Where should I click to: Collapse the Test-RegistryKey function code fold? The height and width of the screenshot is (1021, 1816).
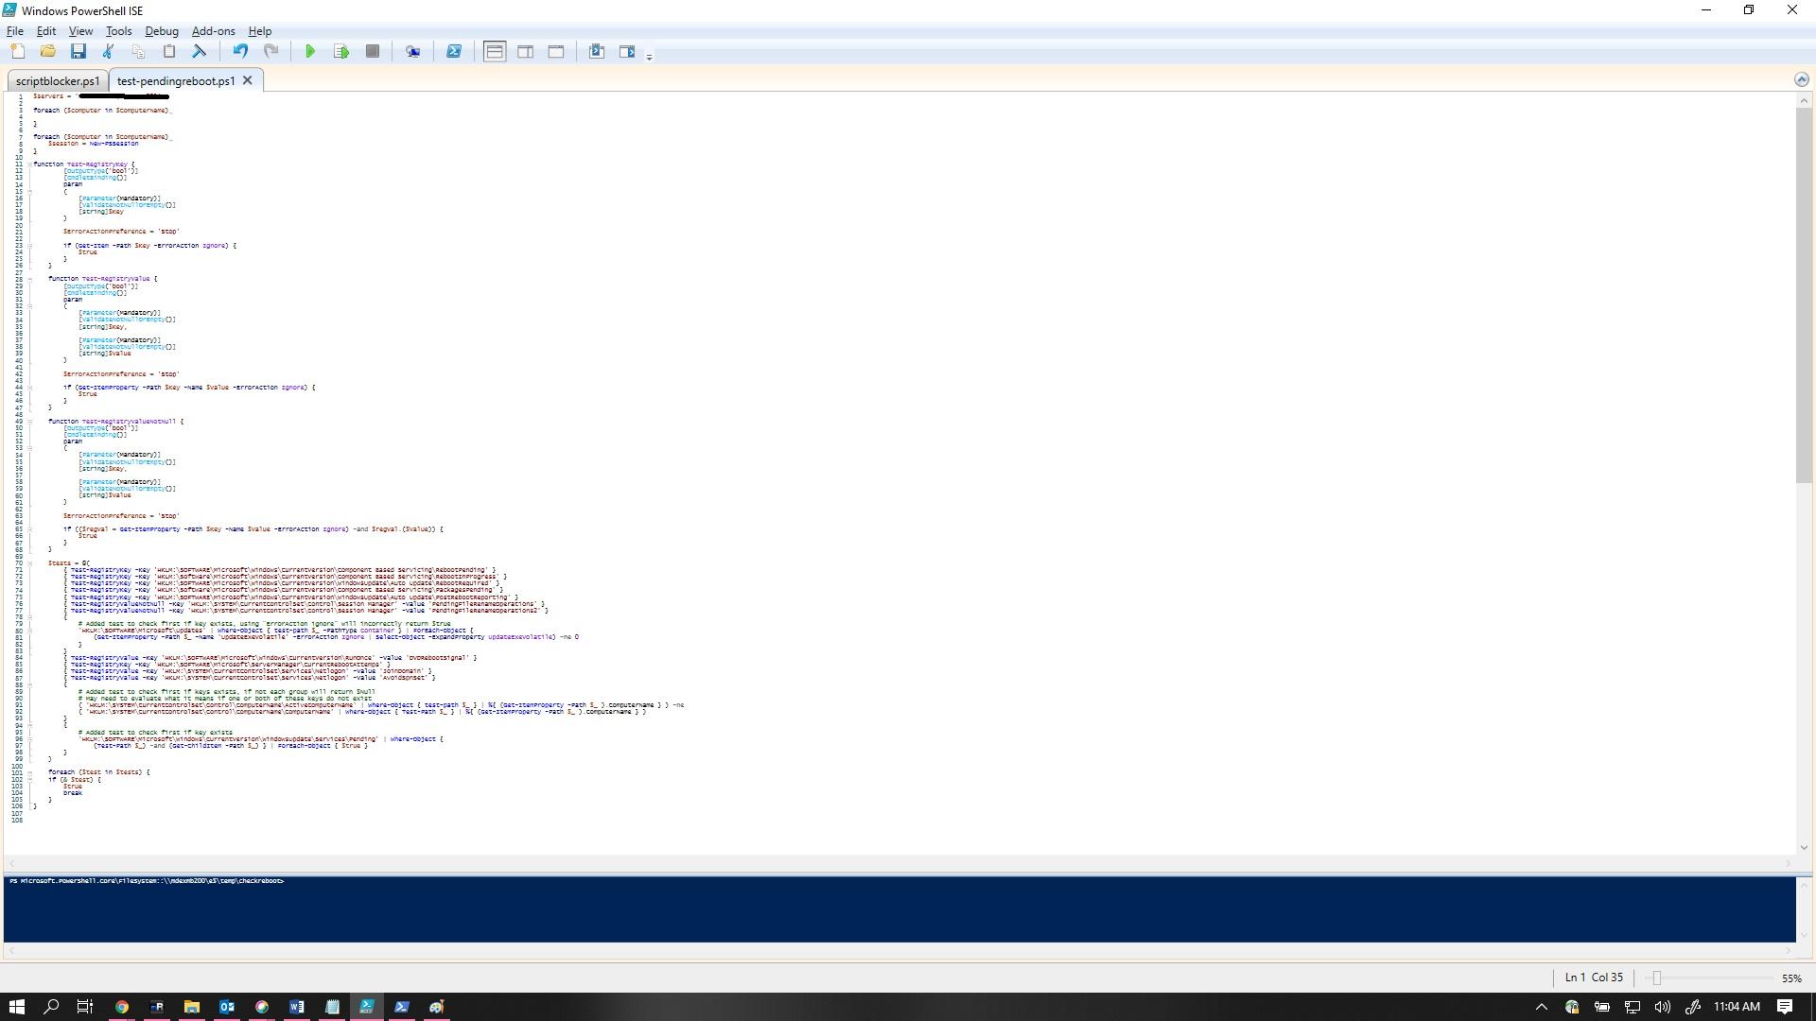tap(29, 164)
